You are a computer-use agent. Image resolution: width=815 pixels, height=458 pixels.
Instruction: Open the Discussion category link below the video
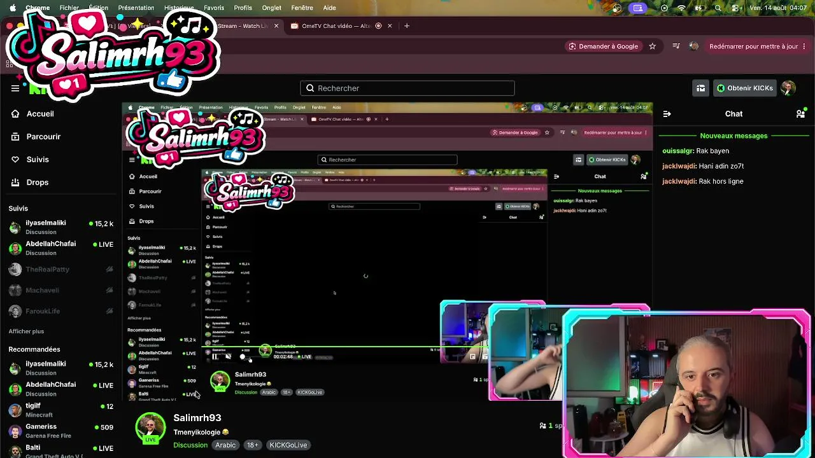[190, 445]
